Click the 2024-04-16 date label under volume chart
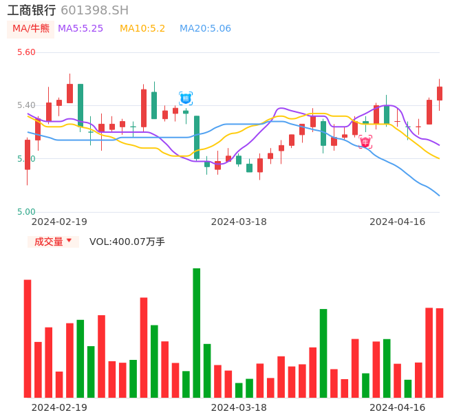Screen dimensions: 472x417 pos(398,407)
